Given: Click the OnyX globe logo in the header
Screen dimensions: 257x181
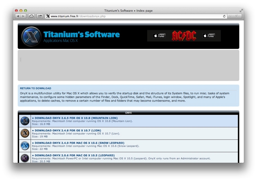Looking at the screenshot, I should tap(31, 36).
